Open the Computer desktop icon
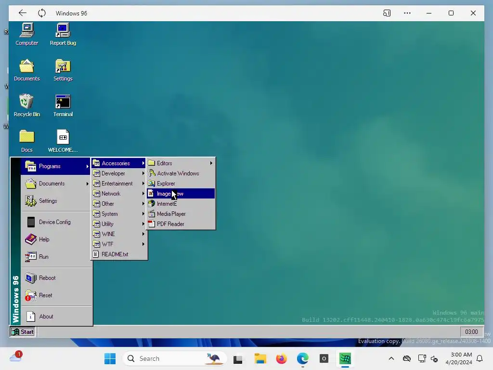This screenshot has height=370, width=493. click(27, 34)
